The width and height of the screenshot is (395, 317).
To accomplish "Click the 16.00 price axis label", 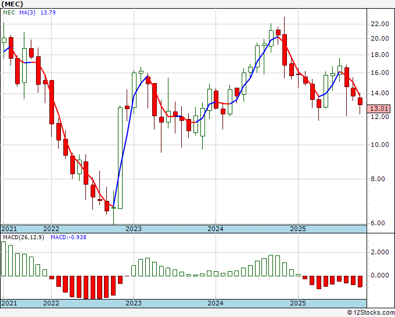I will pyautogui.click(x=380, y=73).
